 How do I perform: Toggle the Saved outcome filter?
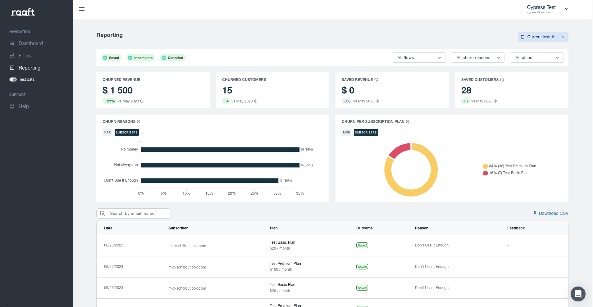[111, 58]
